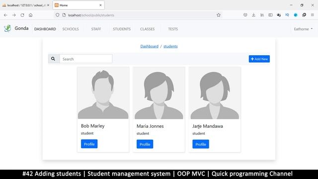
Task: Click the browser forward arrow
Action: pos(14,15)
